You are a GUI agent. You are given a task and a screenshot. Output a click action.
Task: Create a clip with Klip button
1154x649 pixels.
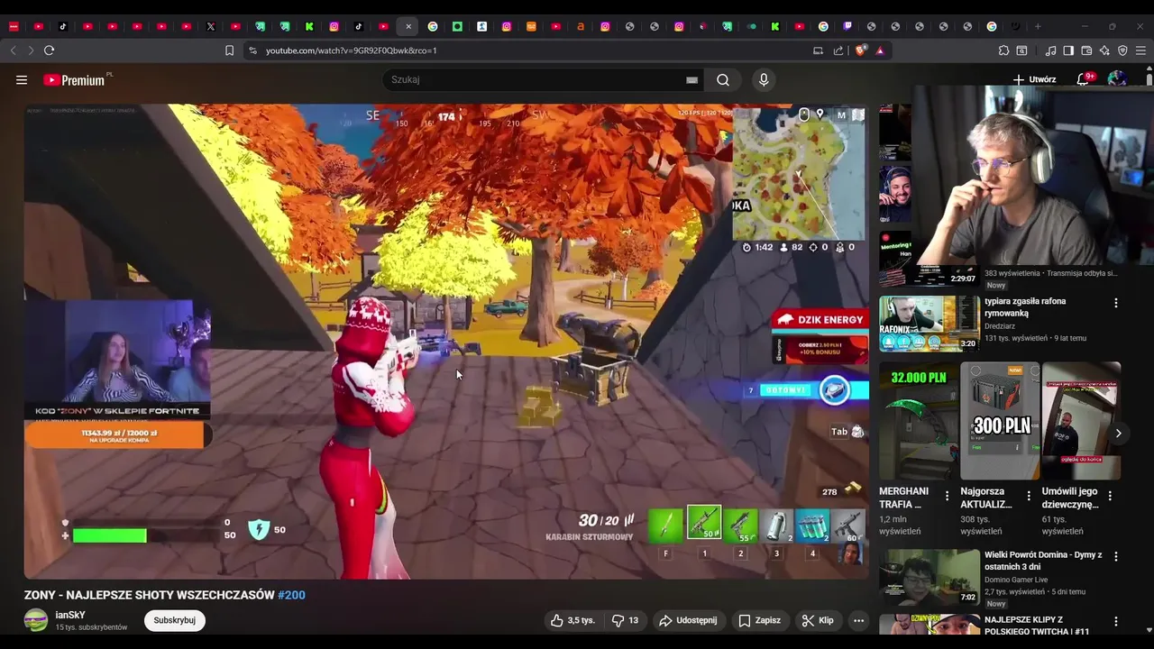pos(818,620)
